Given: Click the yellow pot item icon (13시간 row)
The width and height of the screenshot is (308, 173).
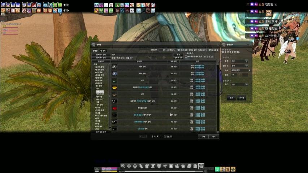Looking at the screenshot, I should coord(114,88).
